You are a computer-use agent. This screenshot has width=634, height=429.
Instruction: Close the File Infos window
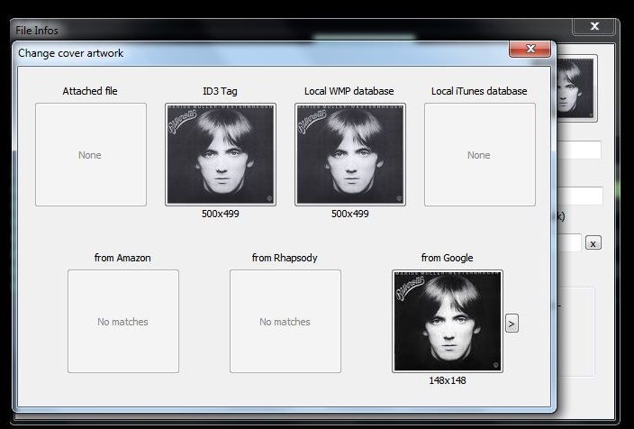594,26
